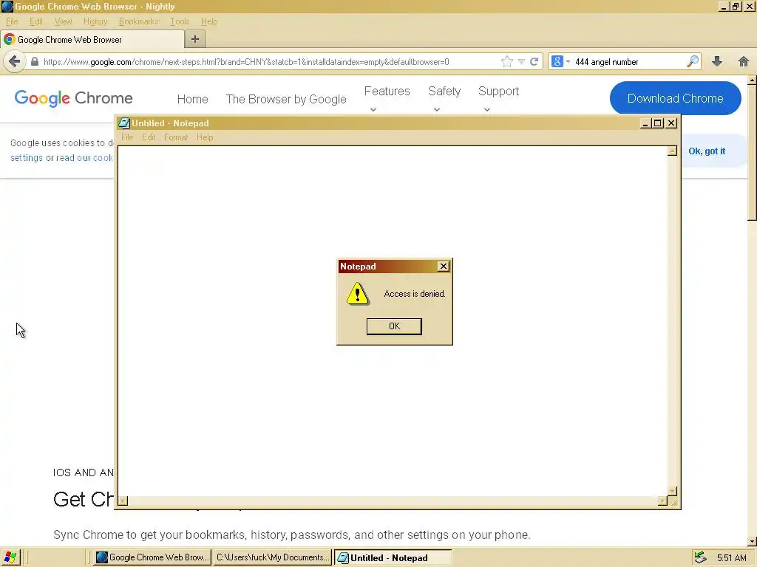Minimize the Nightly browser window

[x=724, y=6]
